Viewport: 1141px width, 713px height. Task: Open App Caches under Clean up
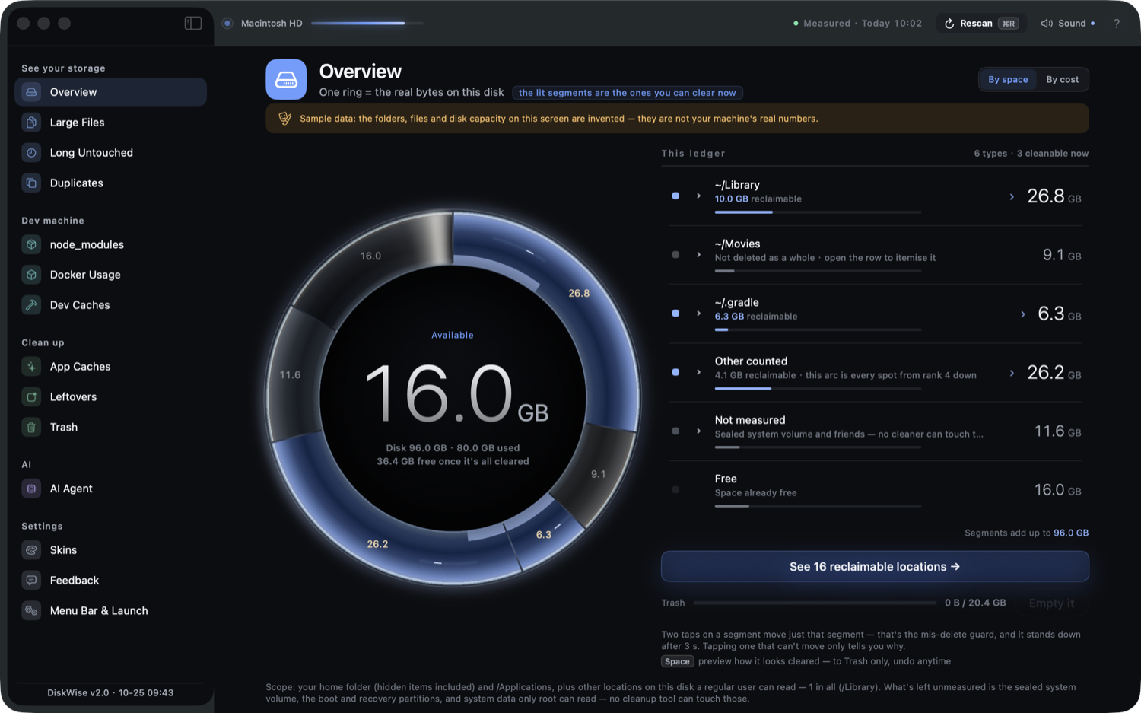point(110,367)
